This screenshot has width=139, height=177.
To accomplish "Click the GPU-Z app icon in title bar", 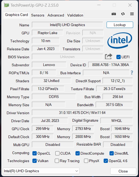I will [6, 5].
